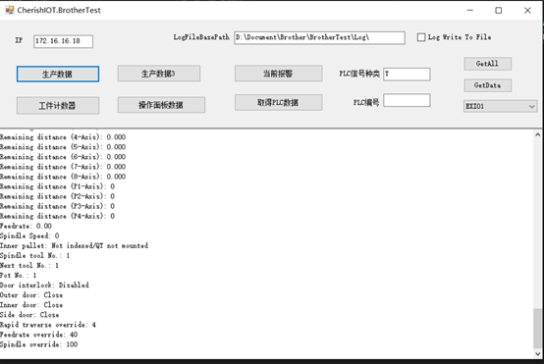Click 'Remaining distance (P2-Axis): 0' line

[x=58, y=196]
